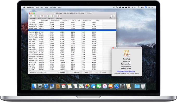Open Finder from the Dock
This screenshot has width=177, height=103.
[x=34, y=86]
